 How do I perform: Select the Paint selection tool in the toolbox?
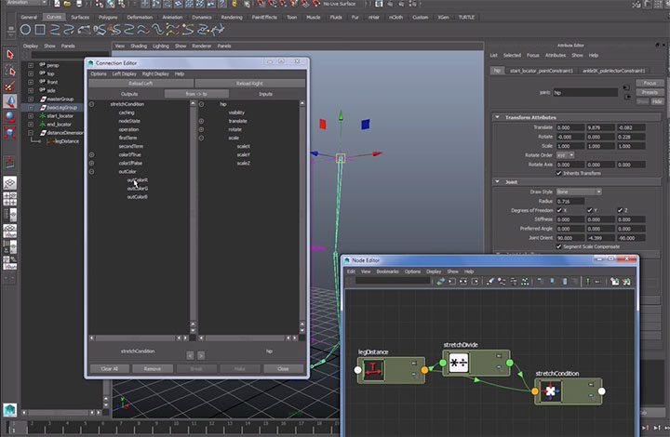click(10, 86)
